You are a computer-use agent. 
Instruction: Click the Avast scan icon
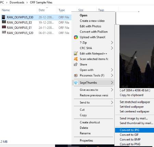coord(76,59)
